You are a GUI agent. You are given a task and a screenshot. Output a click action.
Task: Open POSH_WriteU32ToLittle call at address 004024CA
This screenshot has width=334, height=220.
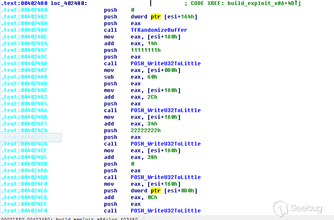tap(165, 144)
